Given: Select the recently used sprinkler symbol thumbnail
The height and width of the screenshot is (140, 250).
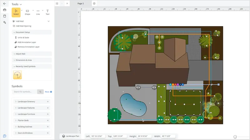Looking at the screenshot, I should pyautogui.click(x=17, y=75).
